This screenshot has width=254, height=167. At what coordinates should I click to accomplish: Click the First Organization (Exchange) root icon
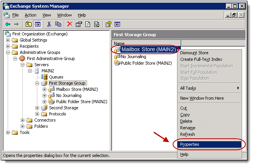pyautogui.click(x=8, y=34)
